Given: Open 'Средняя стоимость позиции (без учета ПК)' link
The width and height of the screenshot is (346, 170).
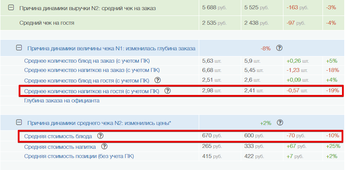Looking at the screenshot, I should [x=79, y=156].
